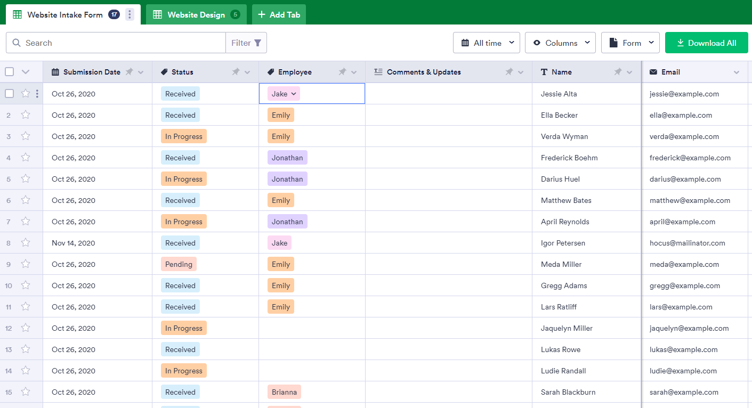Open the Jake employee dropdown in row 1
This screenshot has width=752, height=408.
[x=284, y=94]
